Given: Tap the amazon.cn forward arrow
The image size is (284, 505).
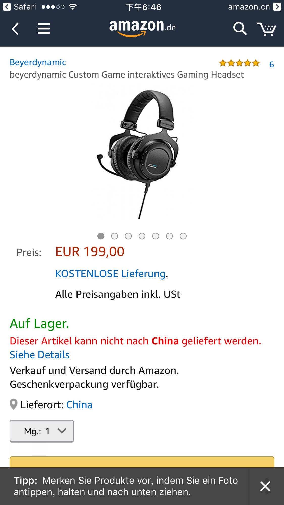Looking at the screenshot, I should (277, 7).
